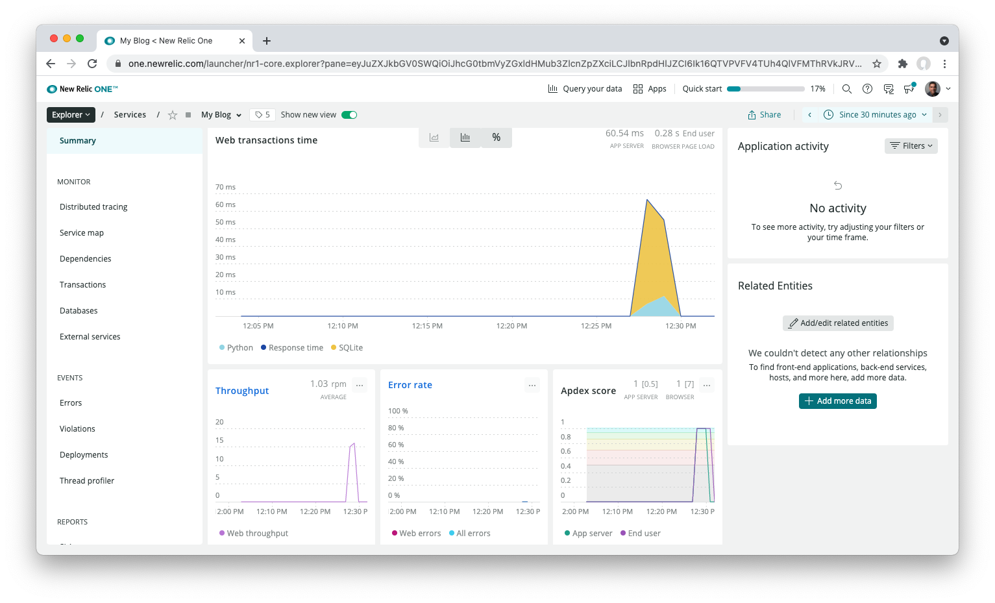Click the Add more data button
Image resolution: width=995 pixels, height=603 pixels.
click(x=837, y=401)
